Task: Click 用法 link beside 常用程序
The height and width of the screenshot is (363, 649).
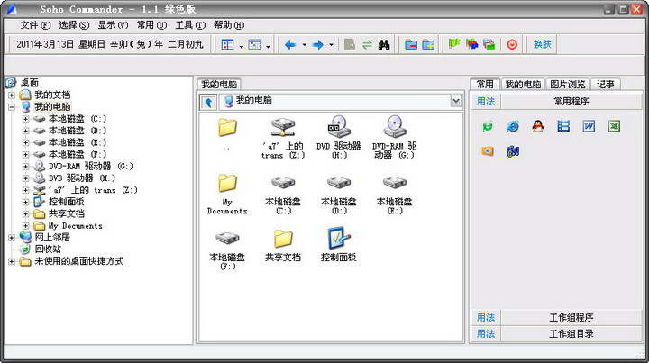Action: click(486, 101)
